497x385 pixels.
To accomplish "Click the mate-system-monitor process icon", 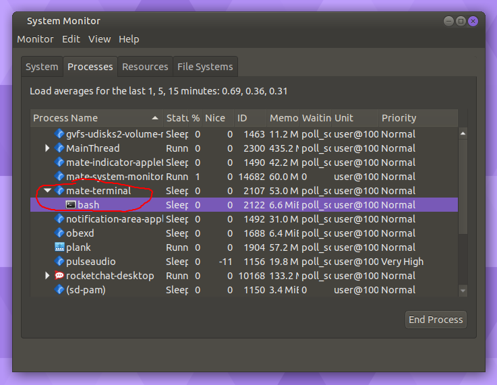I will pyautogui.click(x=59, y=177).
